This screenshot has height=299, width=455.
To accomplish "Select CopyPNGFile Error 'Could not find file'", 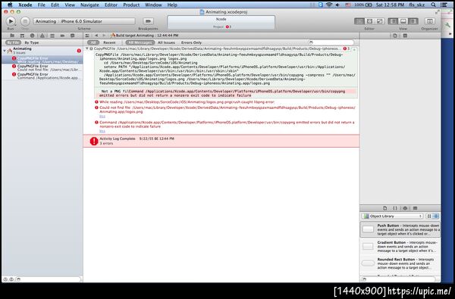I will pos(42,68).
